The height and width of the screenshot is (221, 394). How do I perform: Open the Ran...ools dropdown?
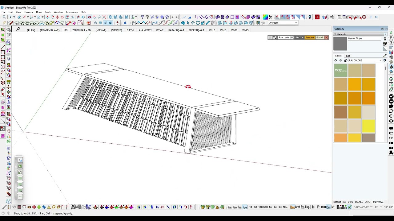tap(284, 37)
